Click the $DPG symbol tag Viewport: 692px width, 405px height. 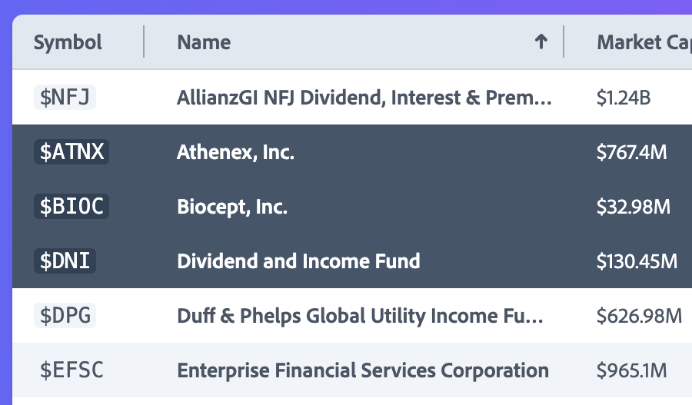coord(65,316)
